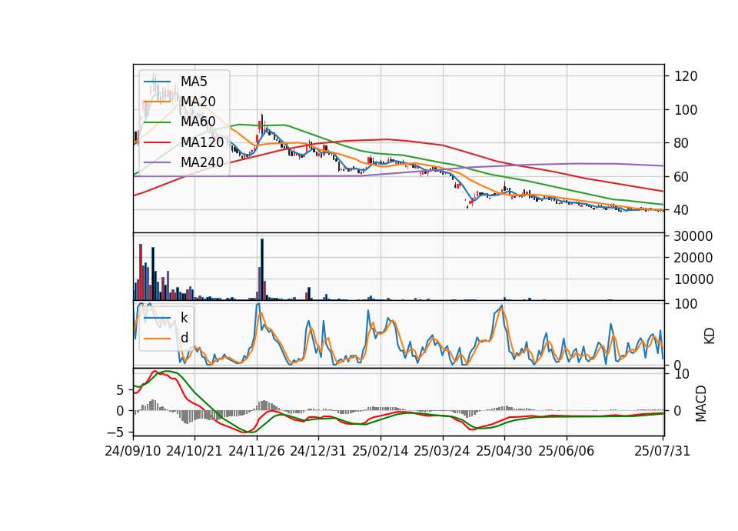Click the MA5 legend label
738x531 pixels.
(194, 82)
